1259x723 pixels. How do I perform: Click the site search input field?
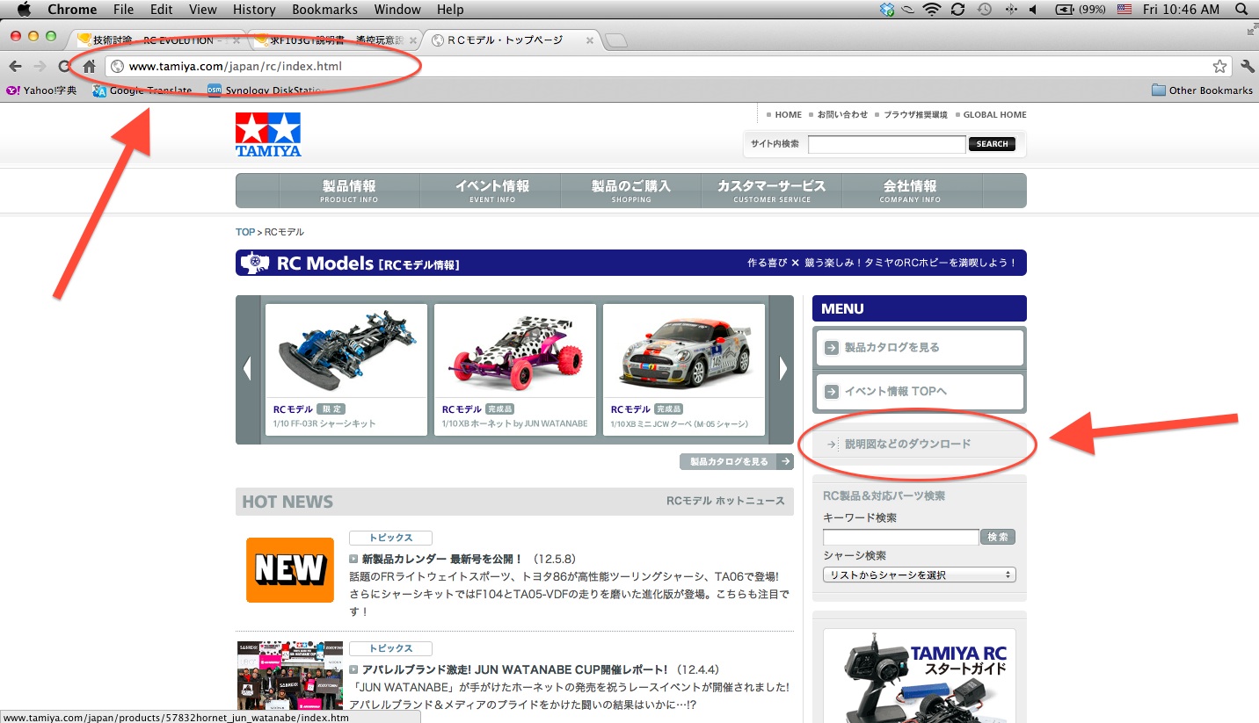886,144
